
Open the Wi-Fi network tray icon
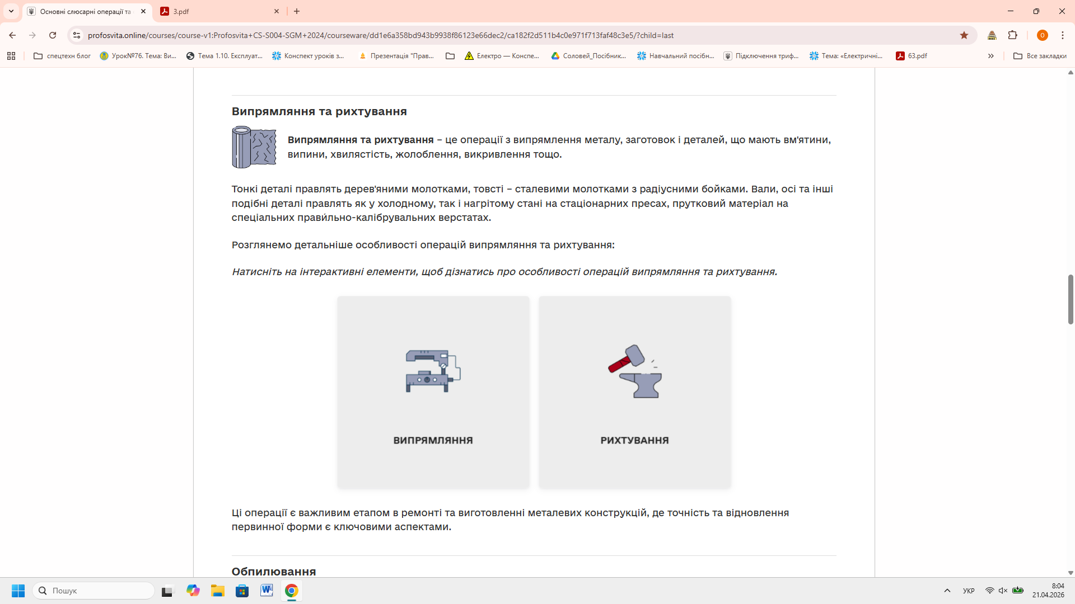989,591
